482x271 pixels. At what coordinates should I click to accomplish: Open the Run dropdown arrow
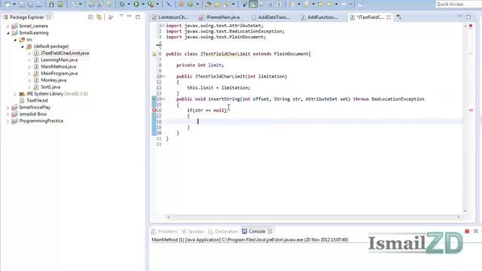(143, 5)
